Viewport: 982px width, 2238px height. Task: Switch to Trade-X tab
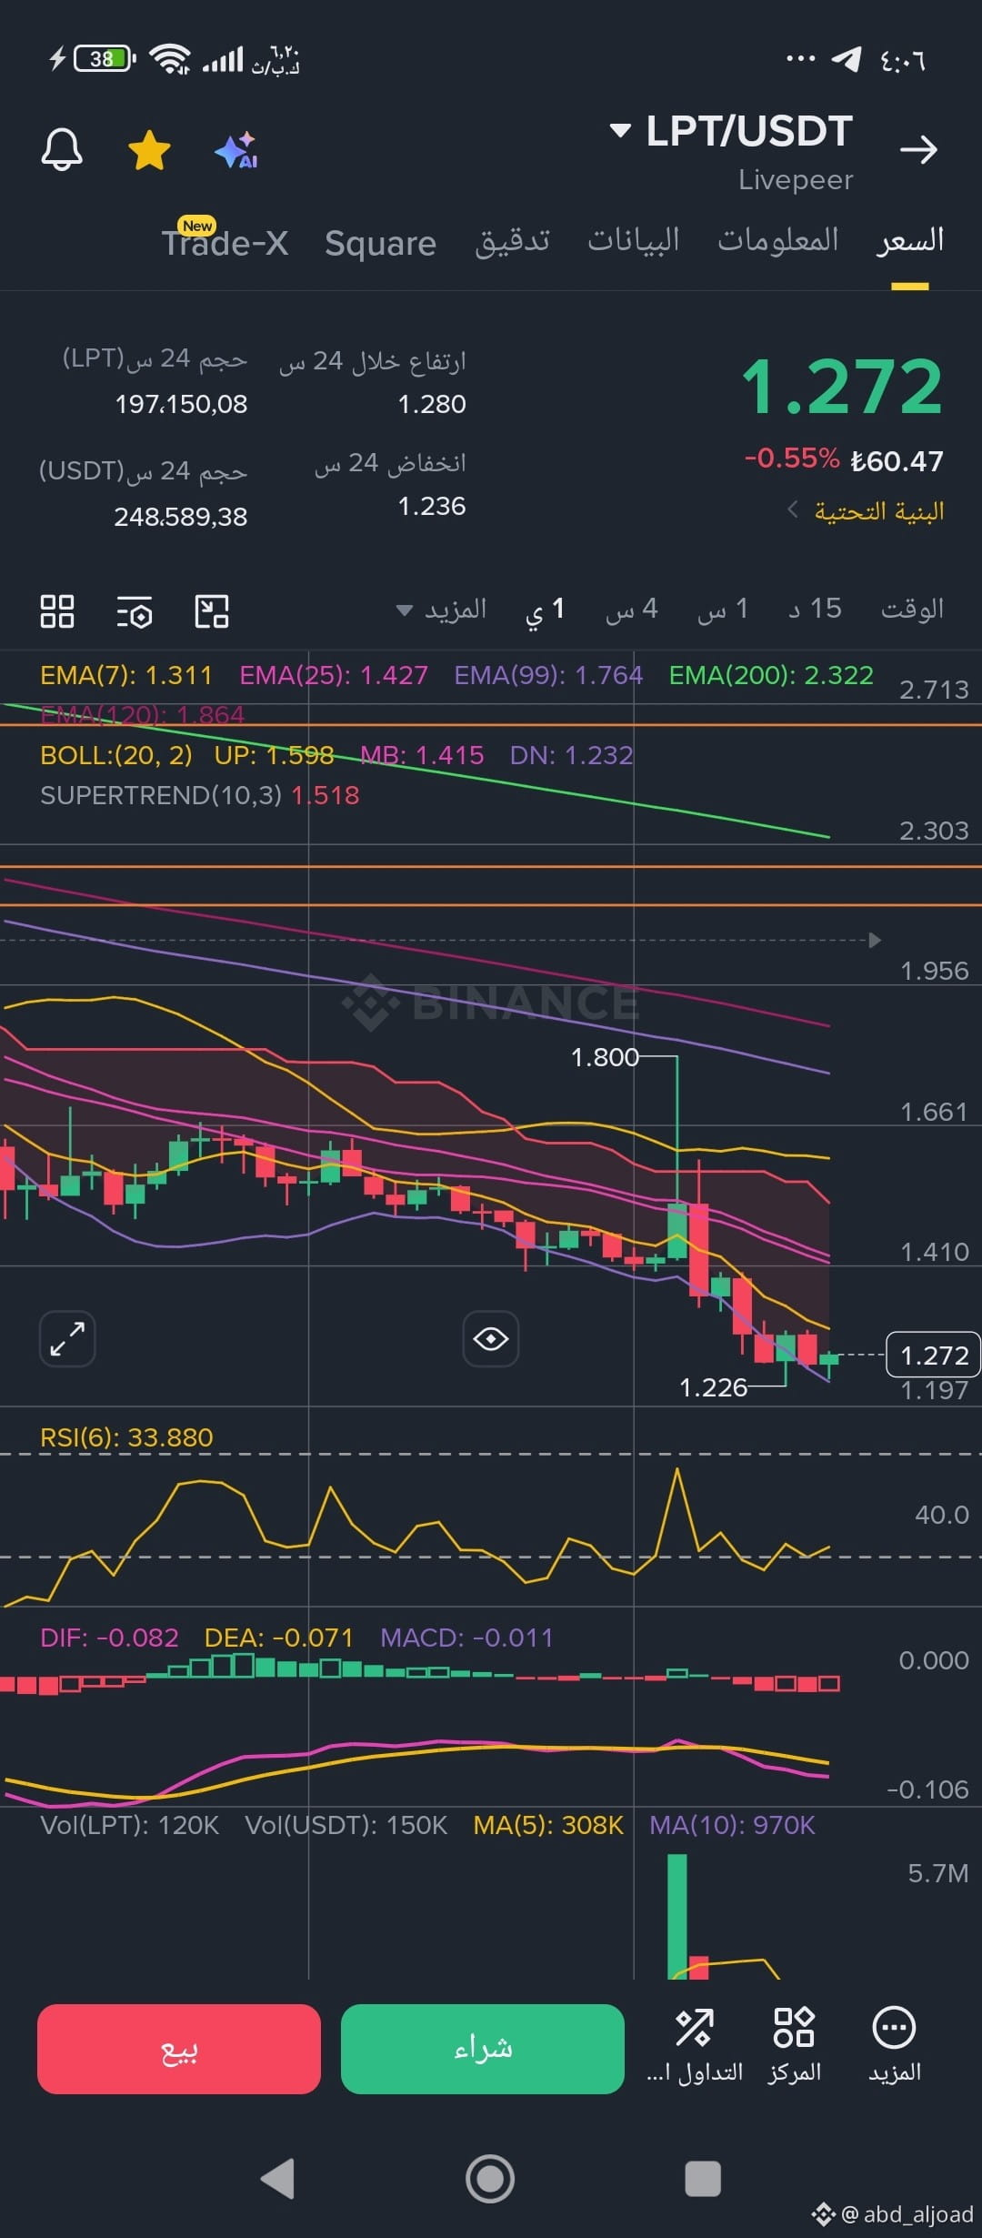click(225, 242)
